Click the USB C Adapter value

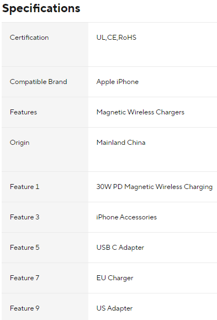tap(120, 248)
